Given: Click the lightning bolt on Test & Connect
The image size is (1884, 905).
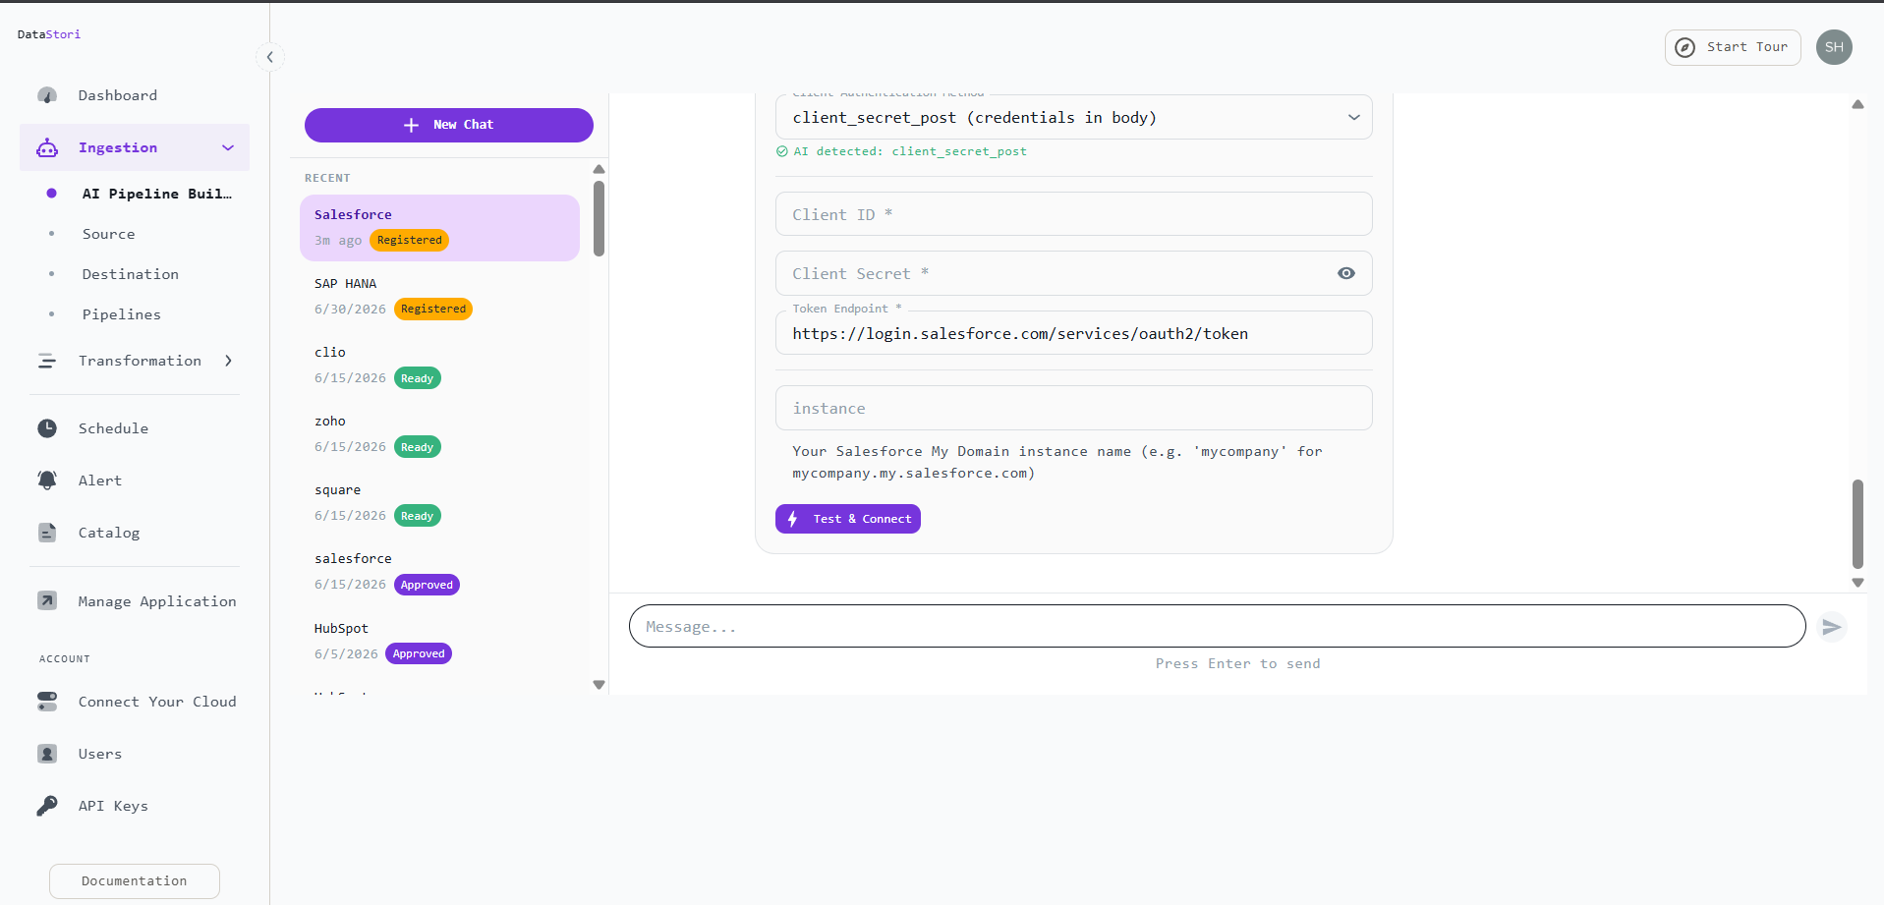Looking at the screenshot, I should coord(792,519).
